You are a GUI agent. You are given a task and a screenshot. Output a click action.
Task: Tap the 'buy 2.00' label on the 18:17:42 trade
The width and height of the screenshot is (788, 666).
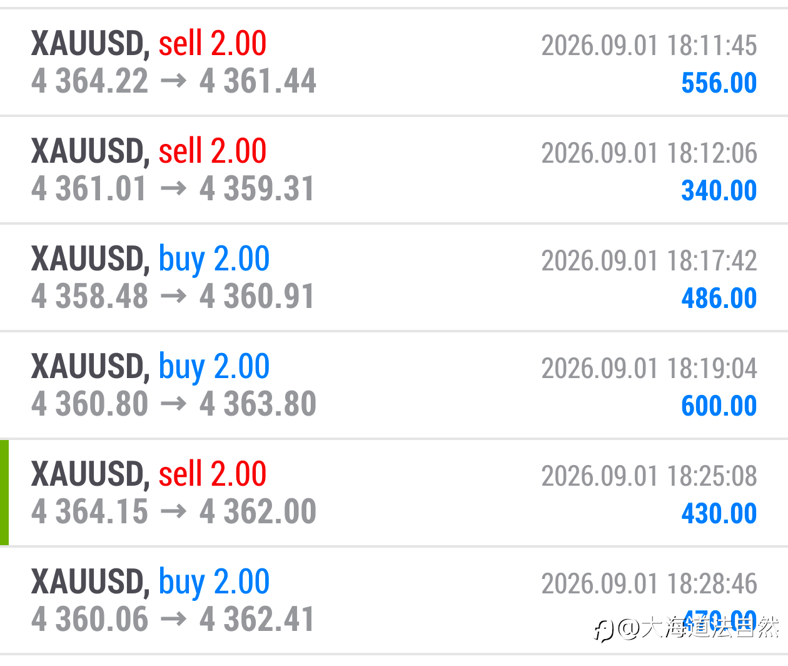[x=214, y=259]
